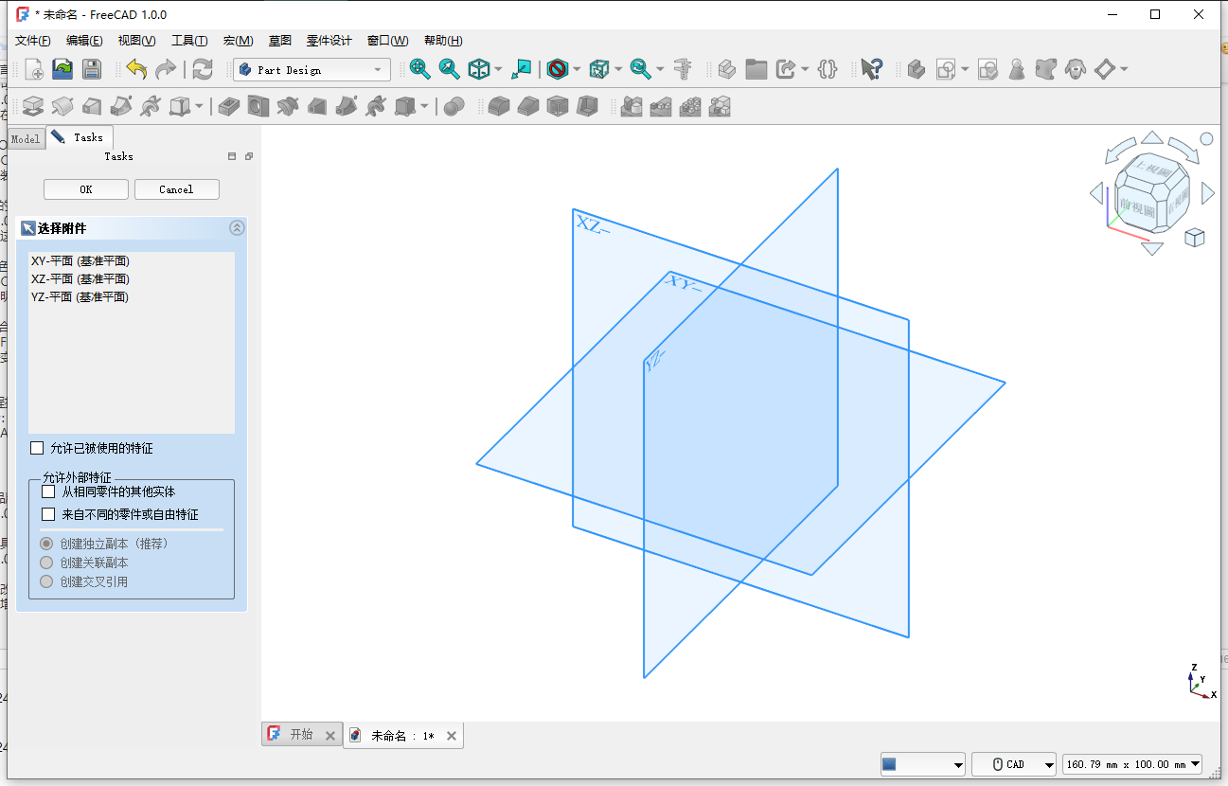Open the 工具 Tools menu

click(189, 41)
